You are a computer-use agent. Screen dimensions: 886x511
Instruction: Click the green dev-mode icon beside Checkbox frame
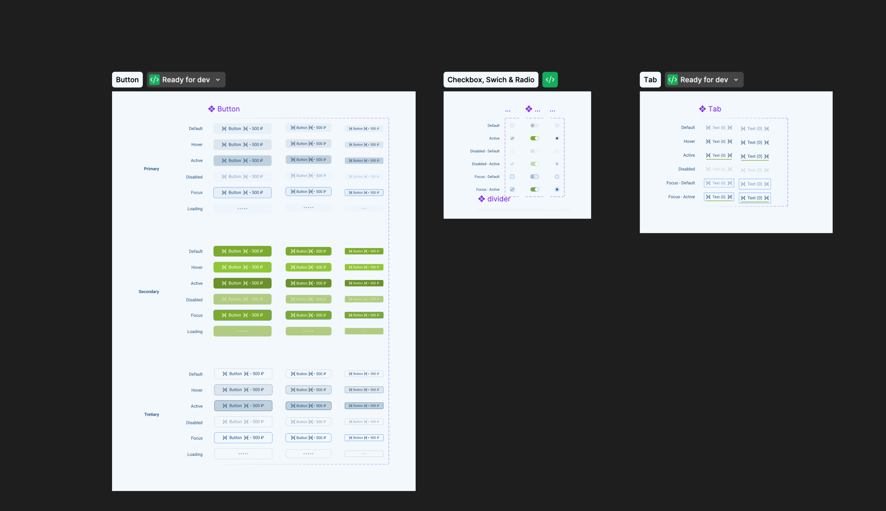pyautogui.click(x=550, y=80)
